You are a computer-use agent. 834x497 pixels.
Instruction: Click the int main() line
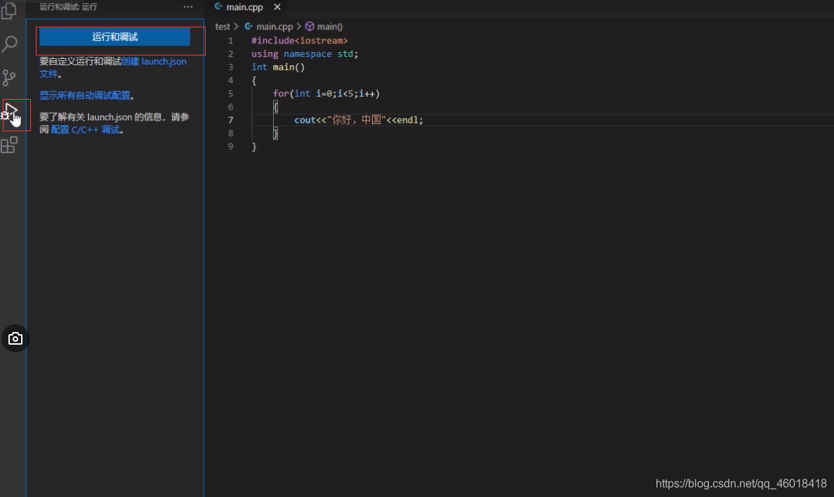[277, 67]
